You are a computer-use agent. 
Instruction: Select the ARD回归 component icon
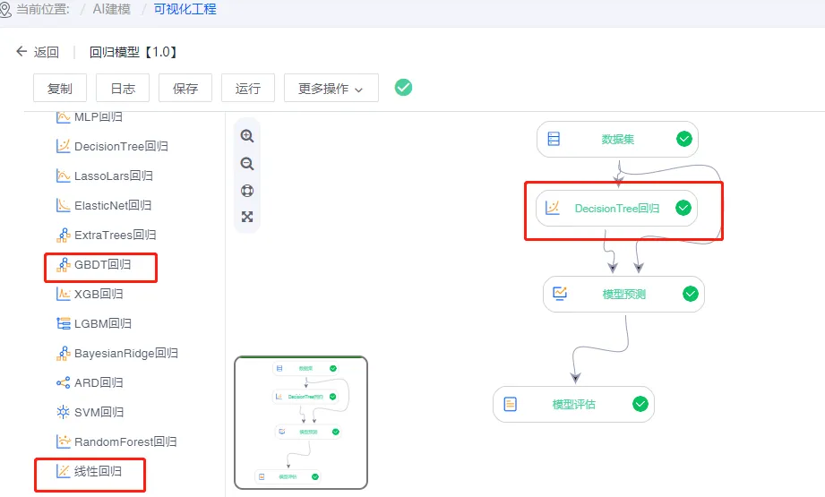(x=64, y=382)
